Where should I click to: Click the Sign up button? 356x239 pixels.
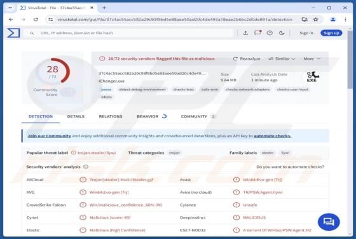[x=331, y=33]
